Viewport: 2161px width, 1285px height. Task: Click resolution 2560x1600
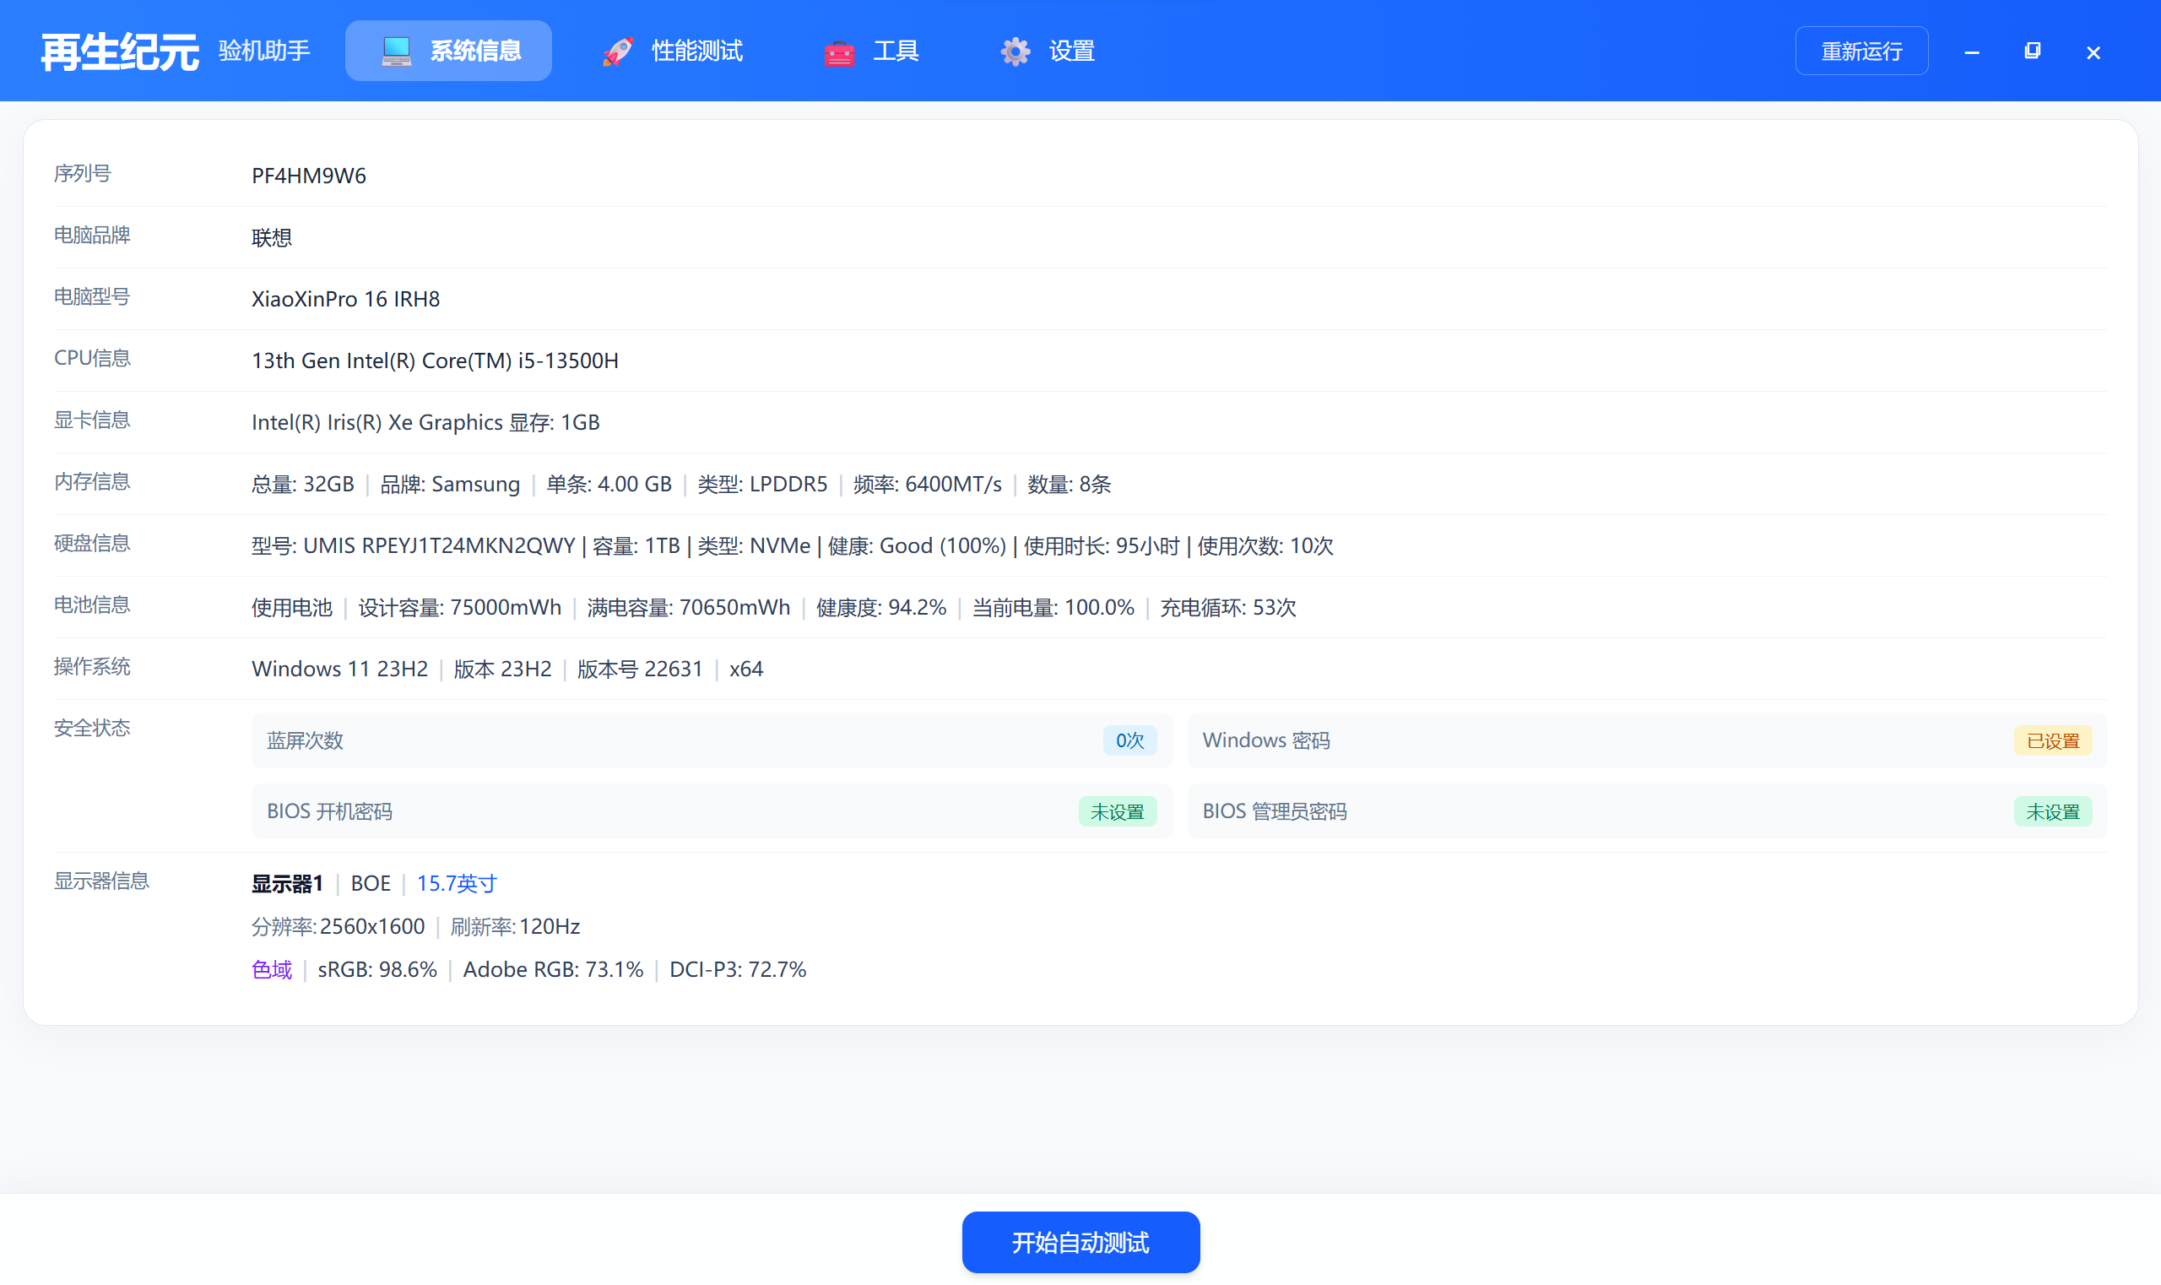coord(372,926)
